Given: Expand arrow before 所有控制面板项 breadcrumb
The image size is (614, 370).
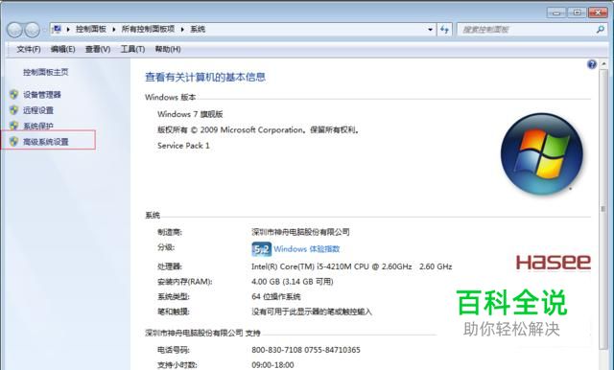Looking at the screenshot, I should (114, 30).
